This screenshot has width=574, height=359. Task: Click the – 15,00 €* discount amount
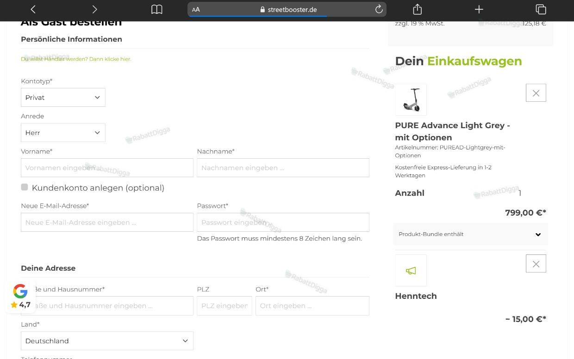click(x=526, y=319)
